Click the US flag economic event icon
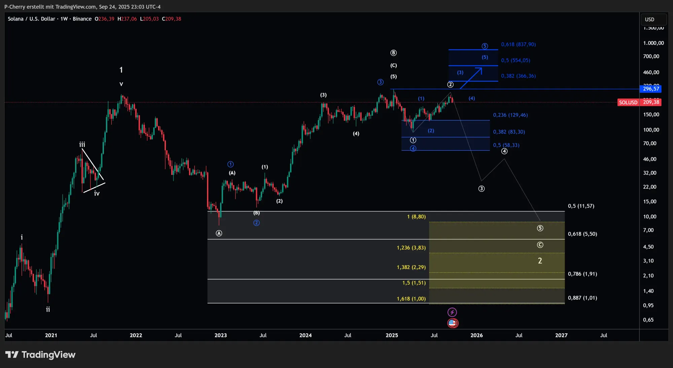This screenshot has width=673, height=368. click(453, 323)
